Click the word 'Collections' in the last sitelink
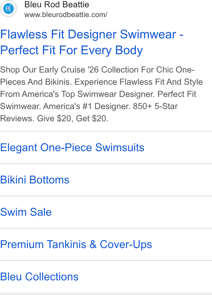This screenshot has height=295, width=212. point(52,277)
